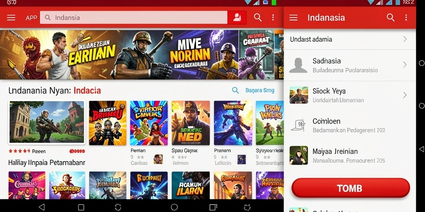Click the red price badge under featured card
This screenshot has height=212, width=425.
pyautogui.click(x=77, y=151)
